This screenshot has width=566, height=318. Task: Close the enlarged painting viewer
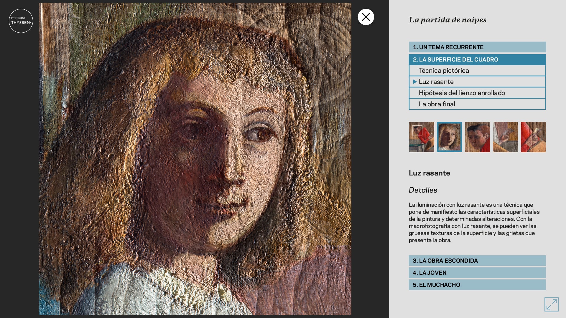366,17
